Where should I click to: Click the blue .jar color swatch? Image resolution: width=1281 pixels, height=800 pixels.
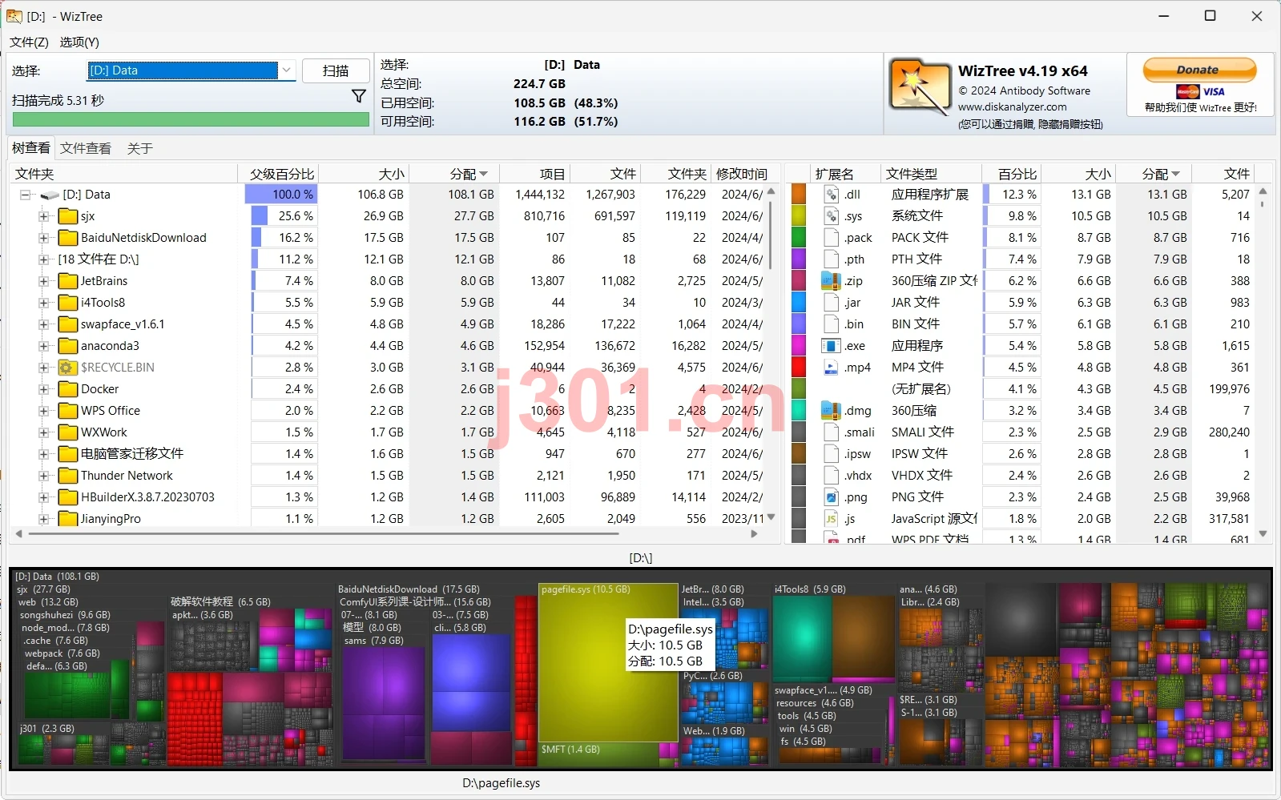pos(799,302)
